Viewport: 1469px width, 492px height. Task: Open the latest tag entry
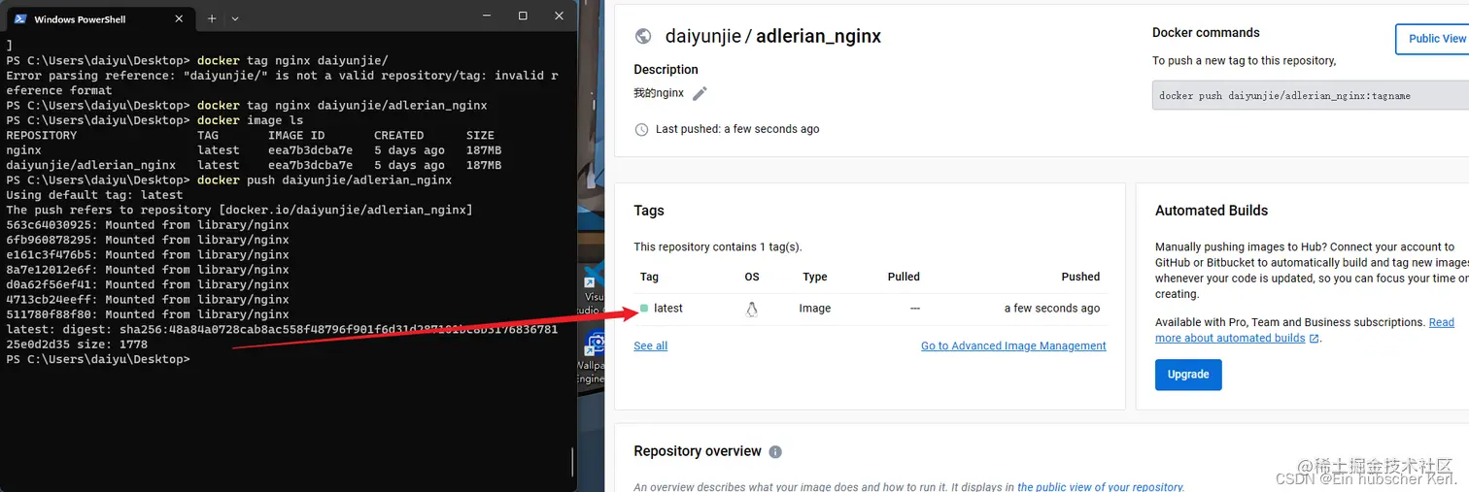point(668,309)
